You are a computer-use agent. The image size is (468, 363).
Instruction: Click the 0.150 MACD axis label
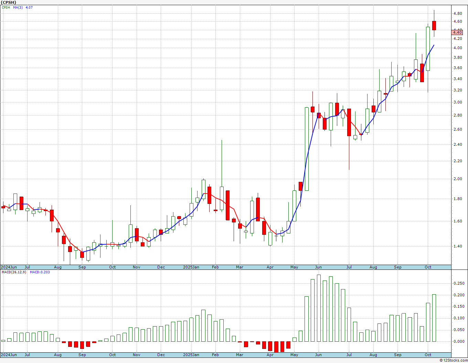(x=459, y=307)
